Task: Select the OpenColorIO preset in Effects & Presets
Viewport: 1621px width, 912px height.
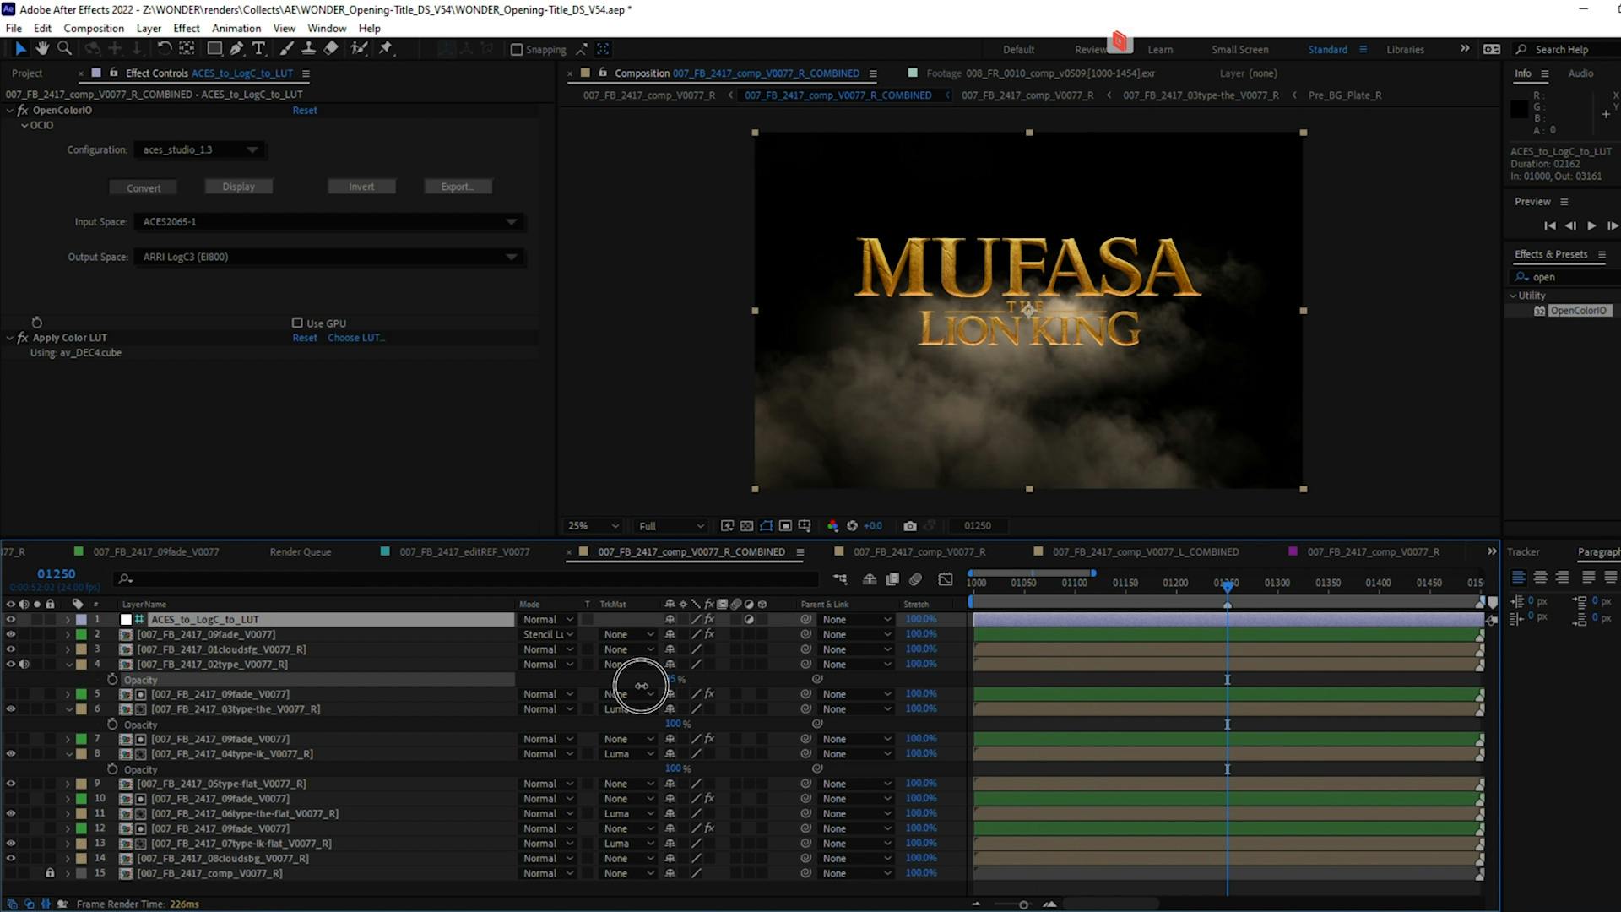Action: click(1579, 311)
